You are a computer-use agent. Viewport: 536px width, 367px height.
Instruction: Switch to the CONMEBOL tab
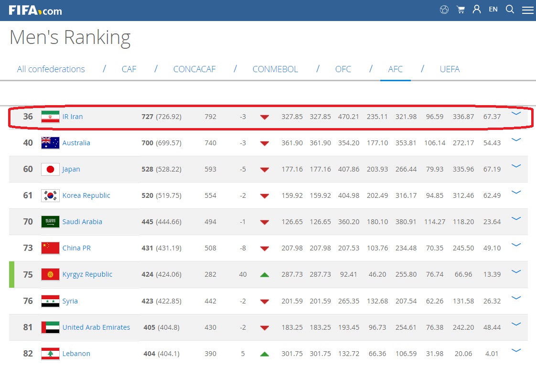tap(275, 69)
